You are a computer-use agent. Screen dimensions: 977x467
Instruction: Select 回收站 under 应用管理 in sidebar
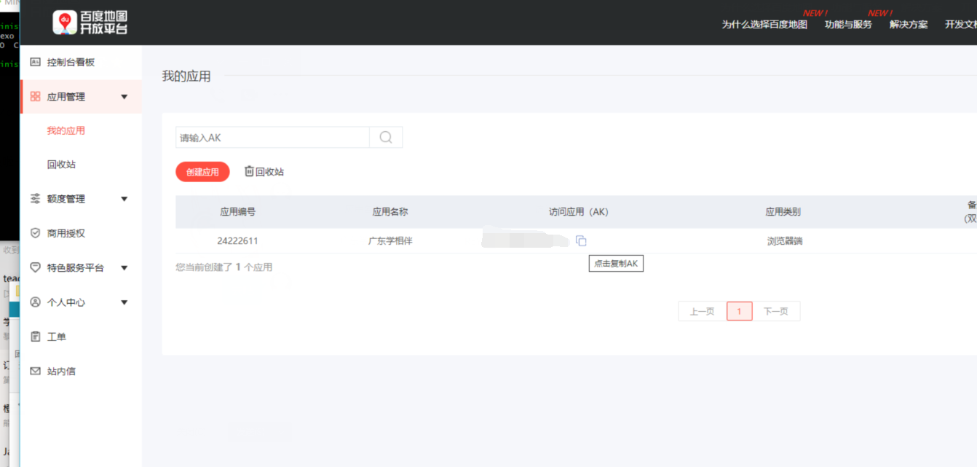(x=61, y=165)
